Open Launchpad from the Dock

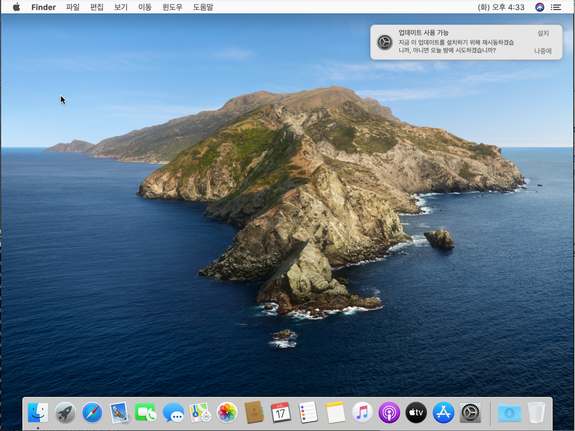(x=65, y=413)
